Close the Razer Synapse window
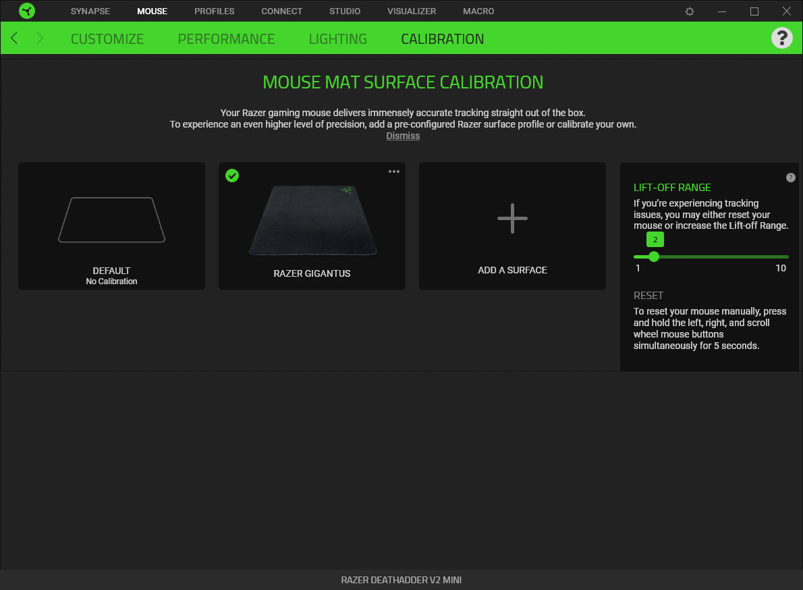The image size is (803, 590). coord(787,11)
